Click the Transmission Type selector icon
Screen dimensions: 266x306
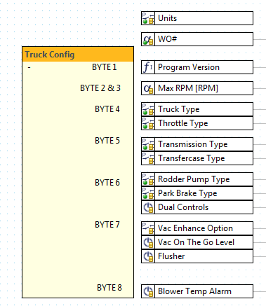[x=148, y=144]
